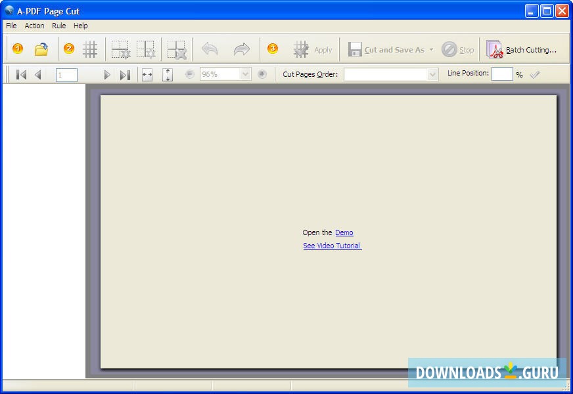573x394 pixels.
Task: Go to next page arrow
Action: 106,75
